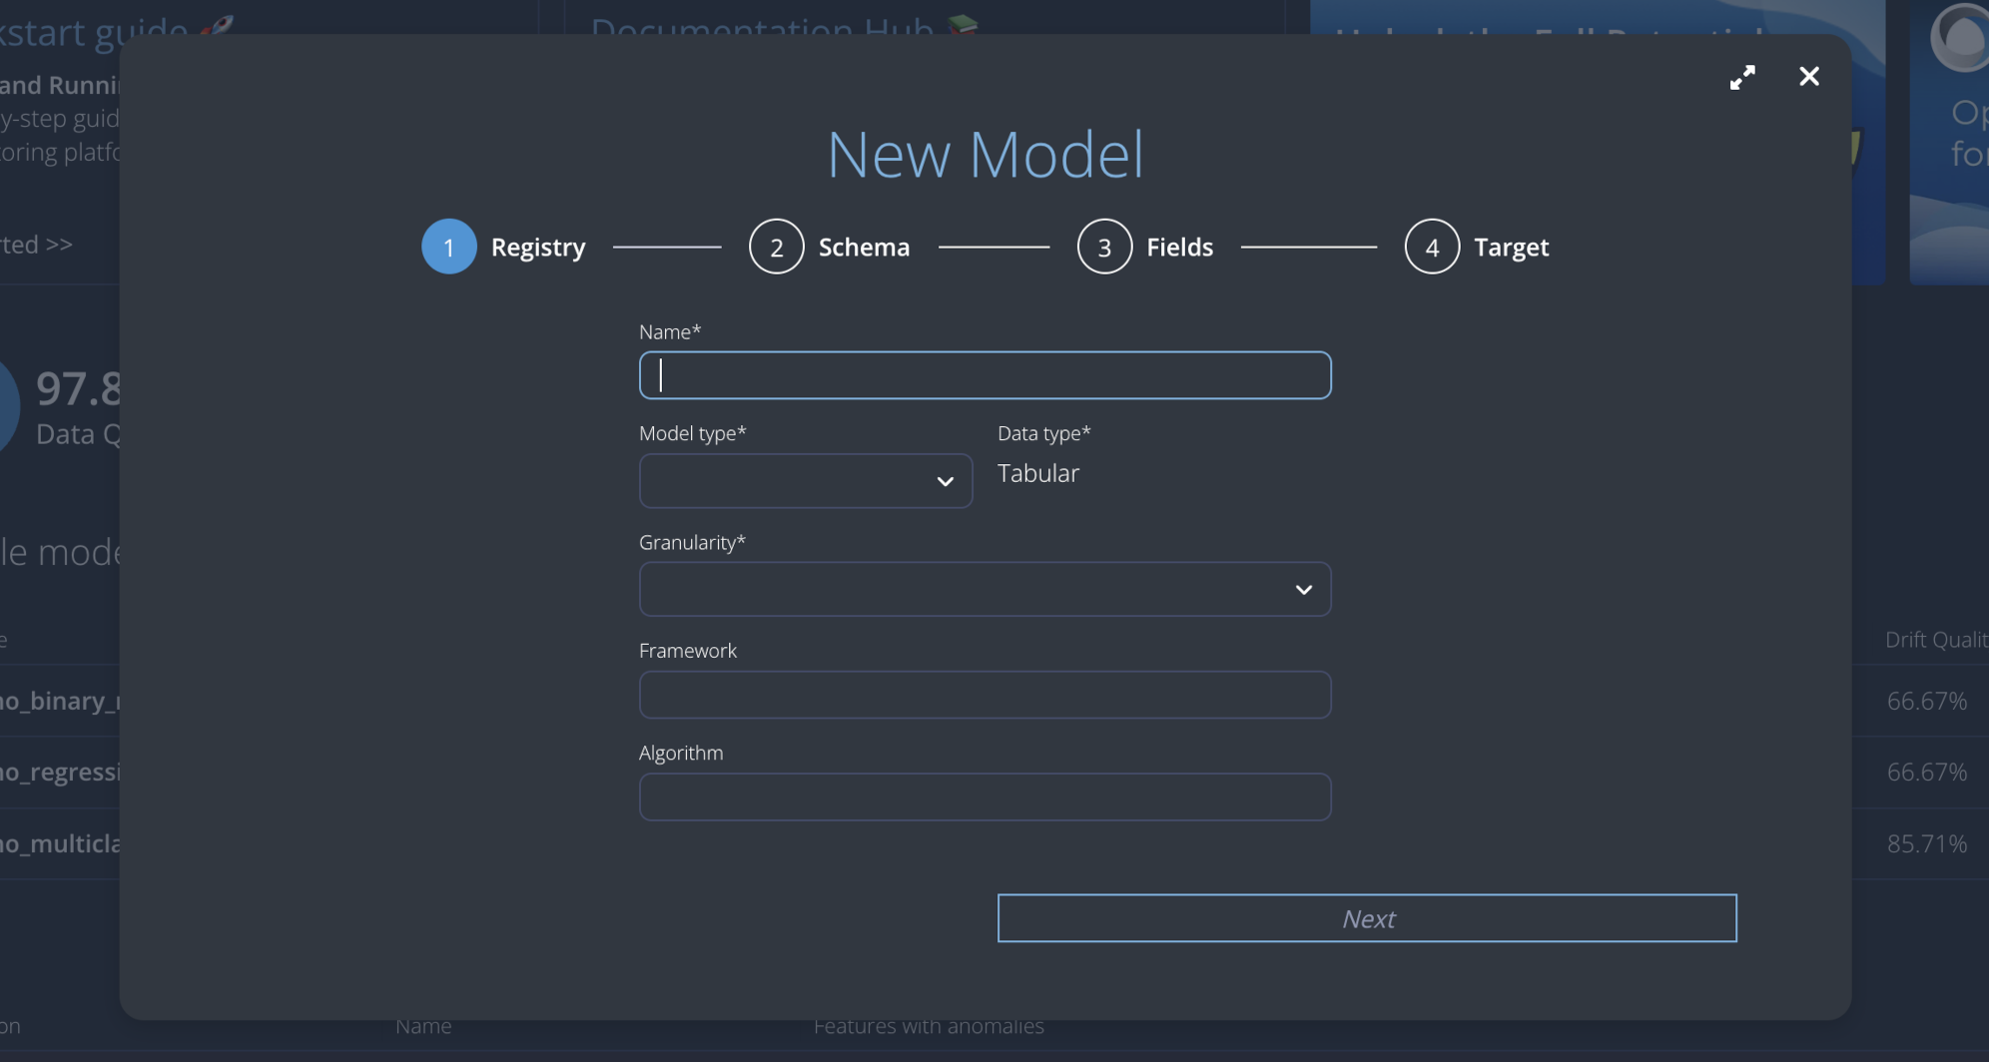Image resolution: width=1989 pixels, height=1062 pixels.
Task: Click the New Model dialog title
Action: [985, 155]
